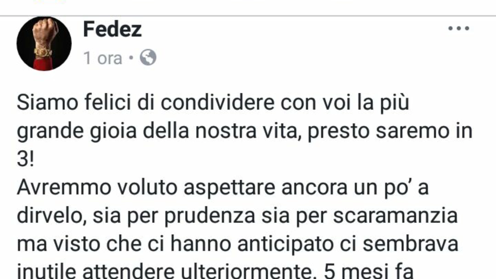496x279 pixels.
Task: Click the text '5 mesi fa'
Action: (369, 272)
